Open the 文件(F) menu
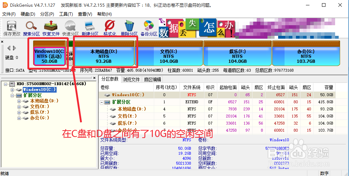The height and width of the screenshot is (176, 349). click(9, 14)
